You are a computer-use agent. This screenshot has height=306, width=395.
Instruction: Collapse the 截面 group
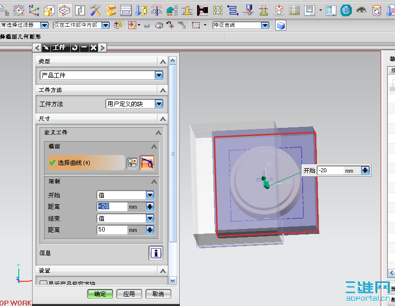(154, 147)
